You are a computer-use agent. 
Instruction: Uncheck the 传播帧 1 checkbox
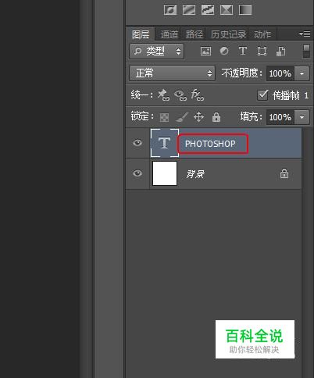tap(262, 95)
